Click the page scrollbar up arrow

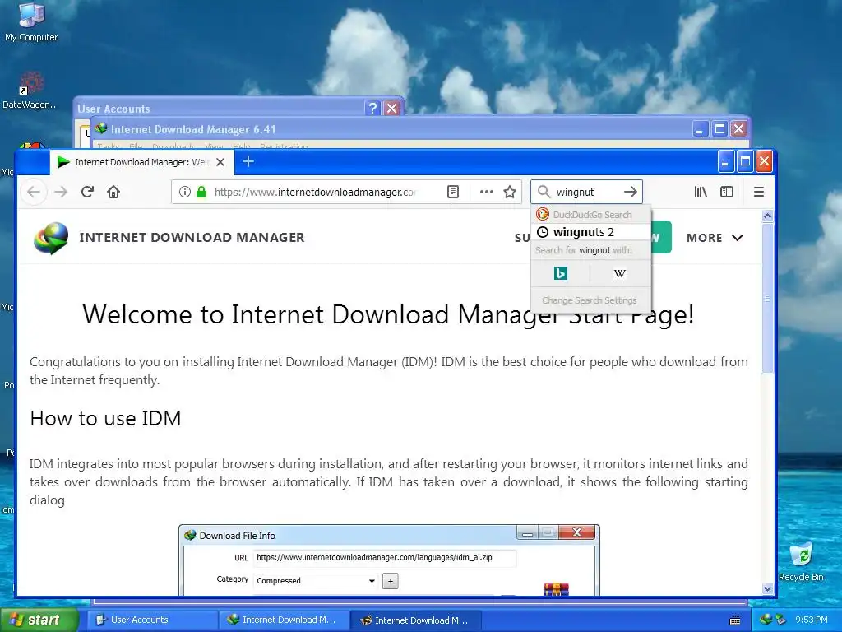[767, 216]
